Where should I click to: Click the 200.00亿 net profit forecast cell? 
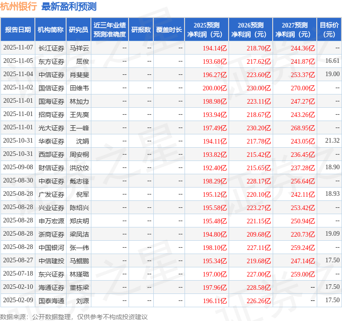point(215,88)
